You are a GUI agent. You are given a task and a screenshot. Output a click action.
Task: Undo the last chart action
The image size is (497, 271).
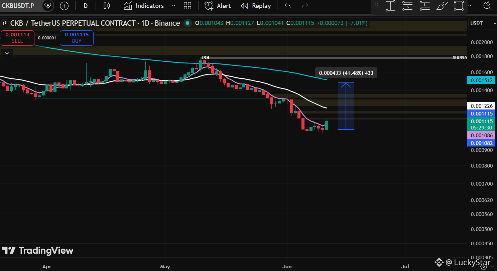click(x=287, y=6)
